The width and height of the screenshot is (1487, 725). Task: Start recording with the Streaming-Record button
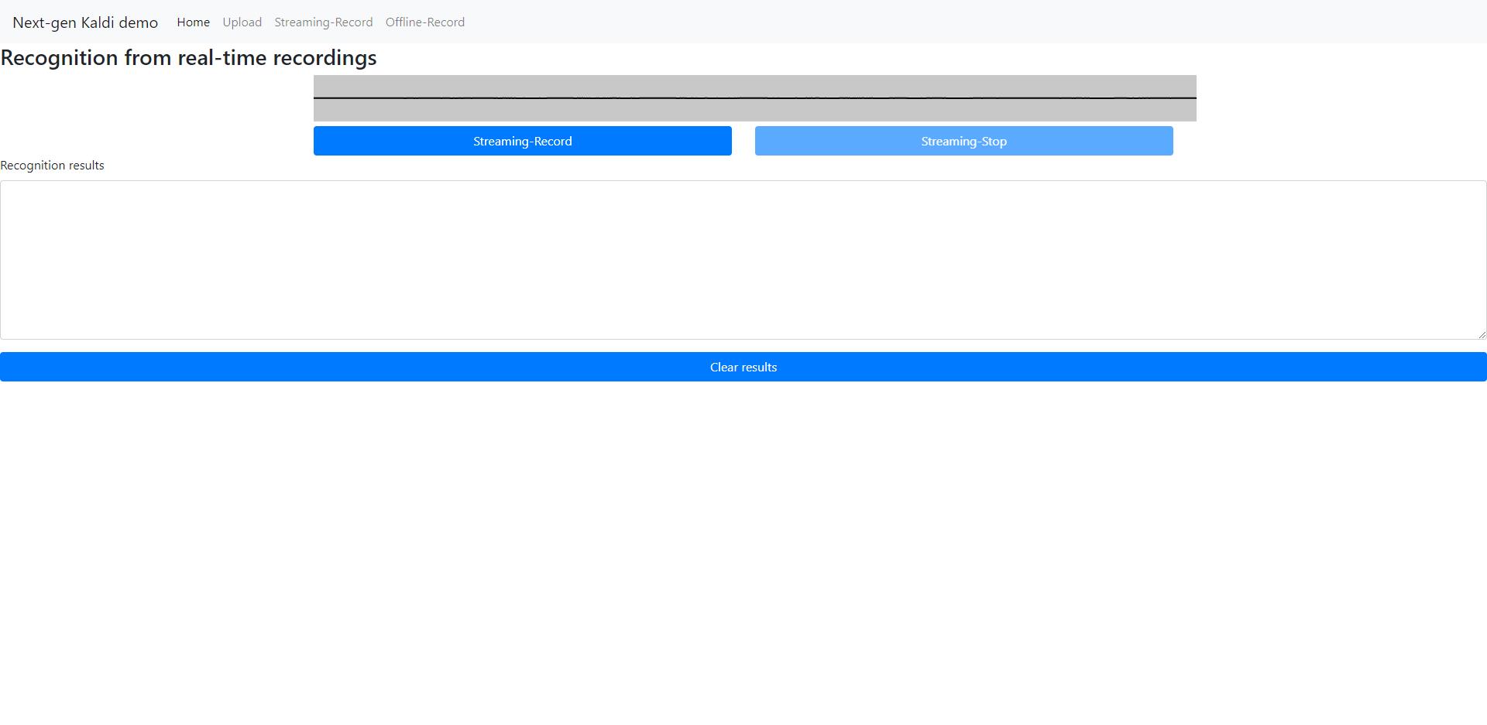[523, 141]
